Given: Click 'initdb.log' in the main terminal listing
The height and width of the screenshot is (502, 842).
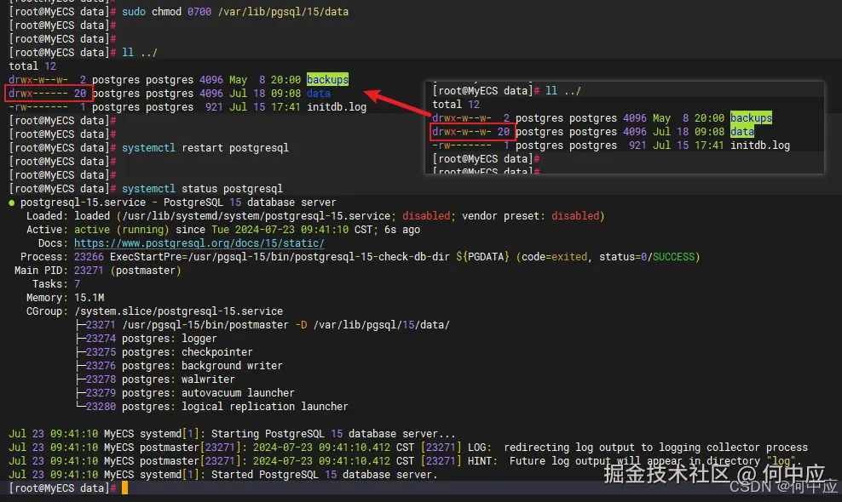Looking at the screenshot, I should coord(337,106).
